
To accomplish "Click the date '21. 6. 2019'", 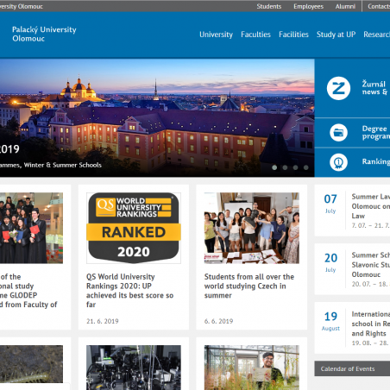I will pos(103,321).
